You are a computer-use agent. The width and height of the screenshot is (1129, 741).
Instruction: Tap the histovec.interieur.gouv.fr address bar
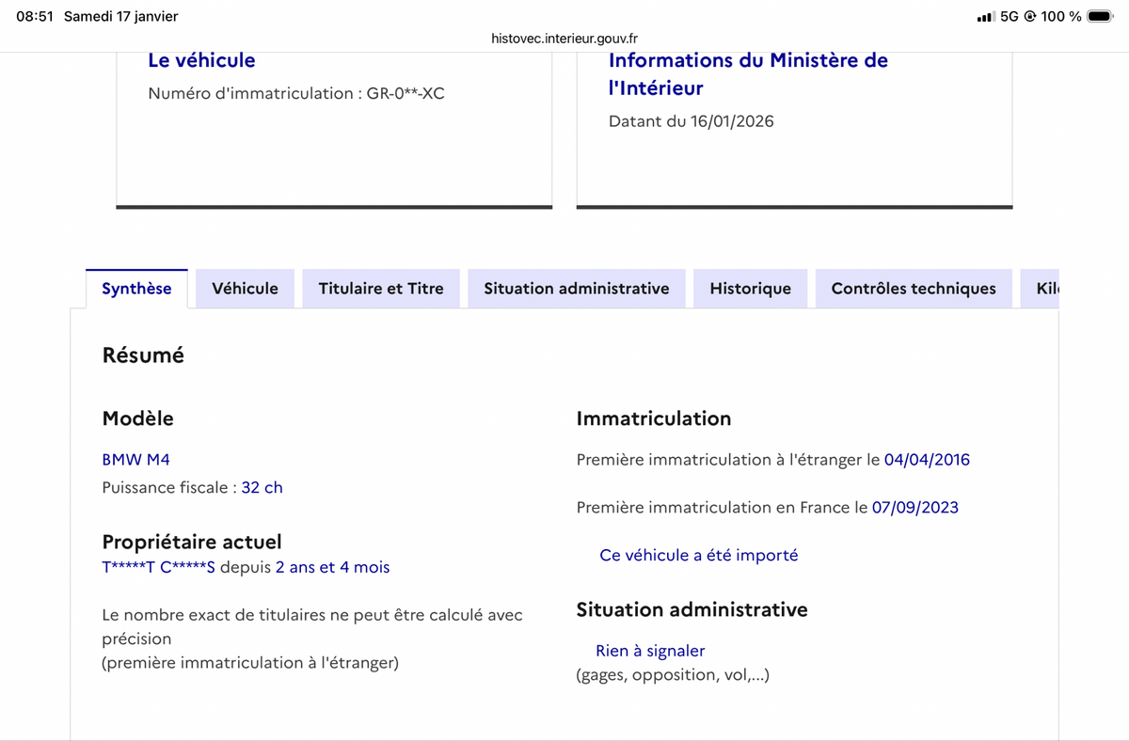pyautogui.click(x=564, y=39)
